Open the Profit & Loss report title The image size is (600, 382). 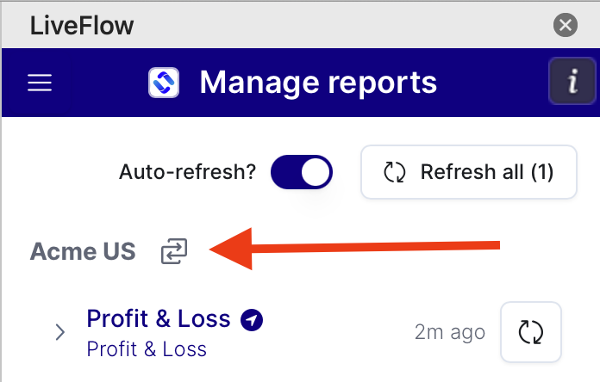[x=159, y=318]
